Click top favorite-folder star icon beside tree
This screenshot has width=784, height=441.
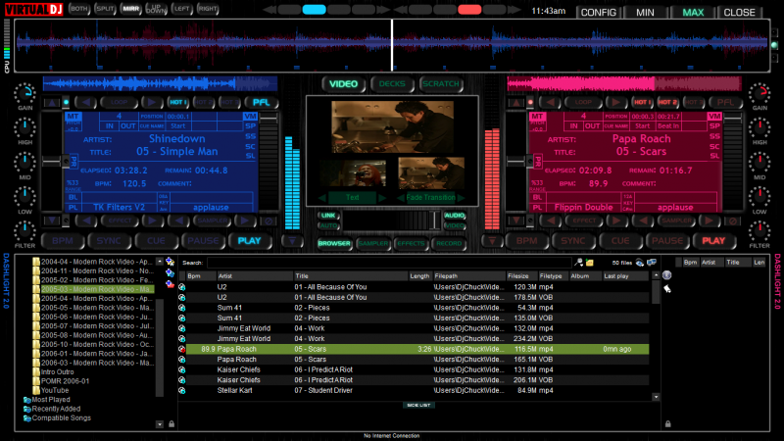click(170, 262)
